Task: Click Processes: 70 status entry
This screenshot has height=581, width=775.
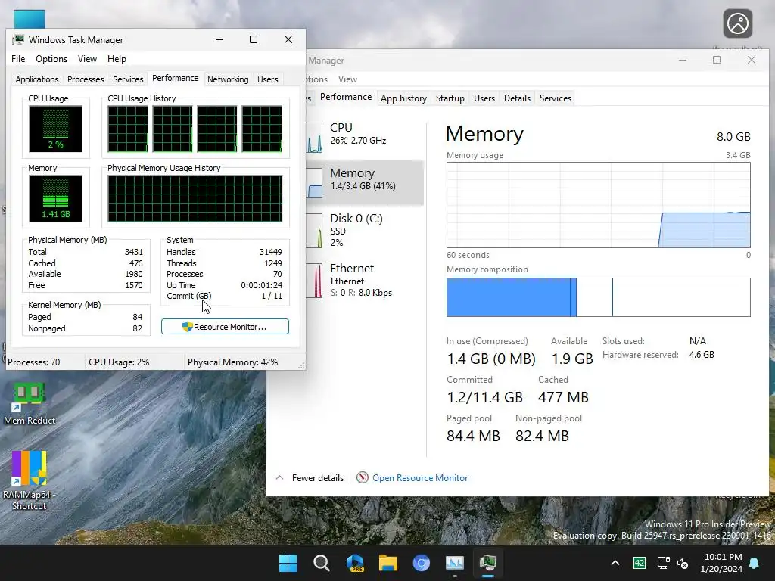Action: (33, 362)
